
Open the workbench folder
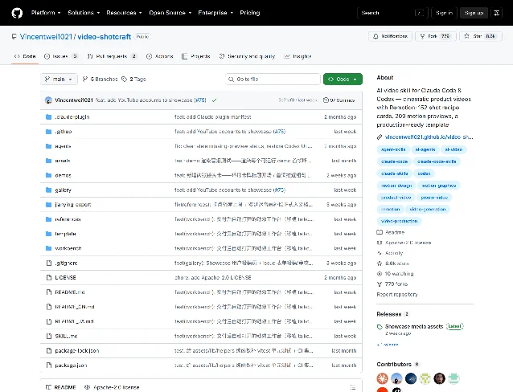pos(68,248)
